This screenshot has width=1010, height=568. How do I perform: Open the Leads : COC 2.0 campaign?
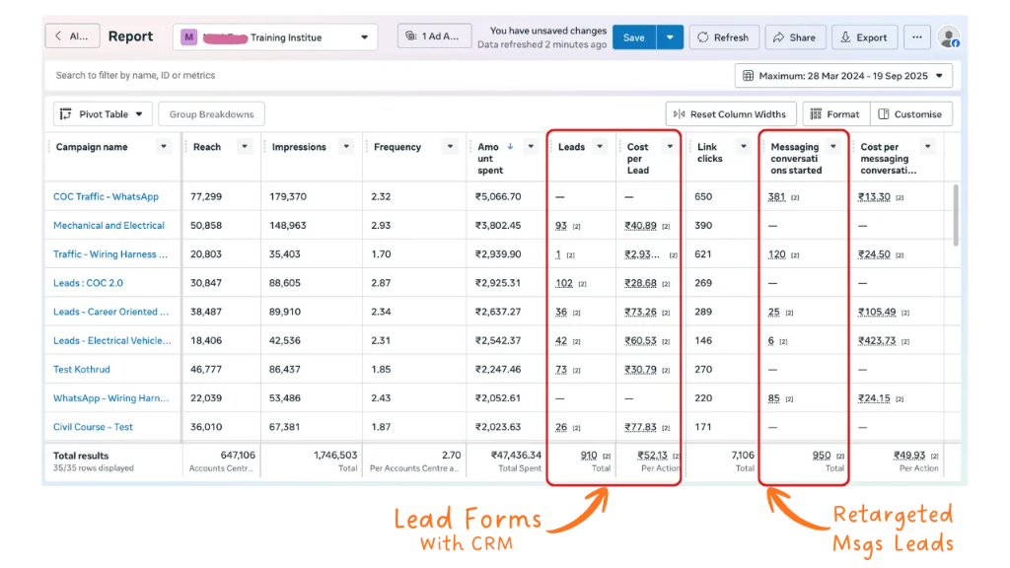88,283
